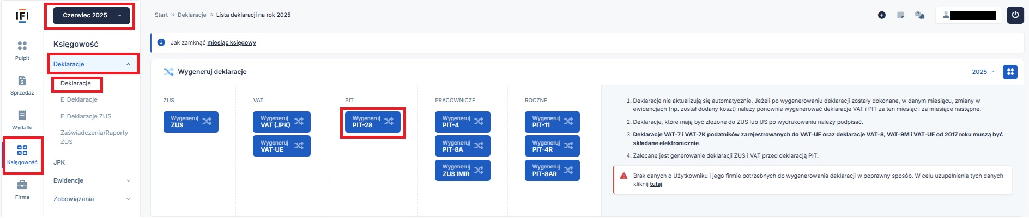Image resolution: width=1029 pixels, height=219 pixels.
Task: Select E-Deklaracje ZUS submenu item
Action: (x=86, y=116)
